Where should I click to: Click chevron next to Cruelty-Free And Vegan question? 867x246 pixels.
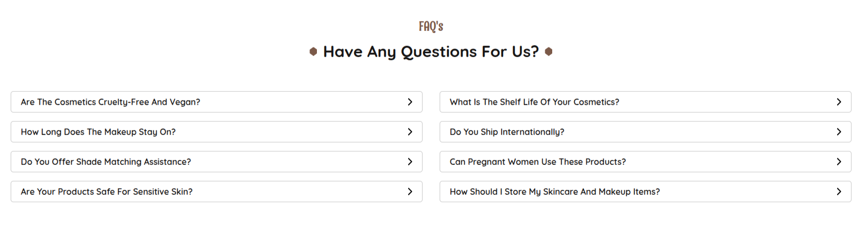(410, 102)
